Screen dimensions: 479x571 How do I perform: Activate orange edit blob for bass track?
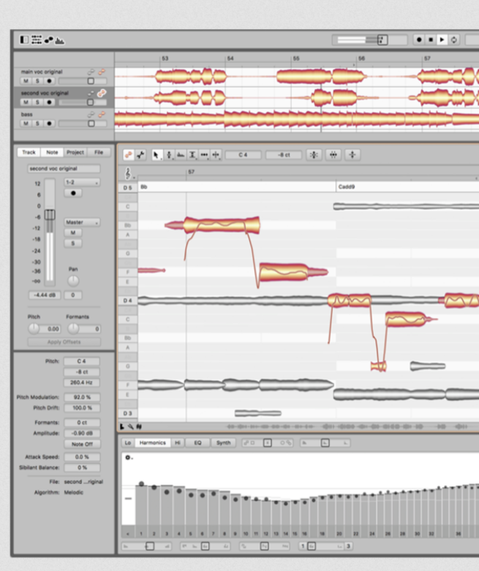click(x=102, y=114)
